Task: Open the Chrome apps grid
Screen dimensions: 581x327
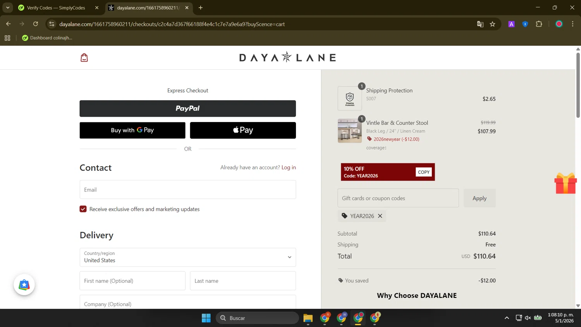Action: pyautogui.click(x=7, y=38)
